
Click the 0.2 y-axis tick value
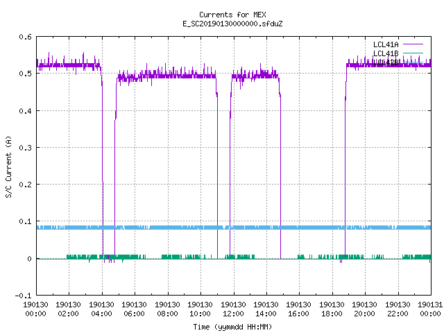point(25,185)
